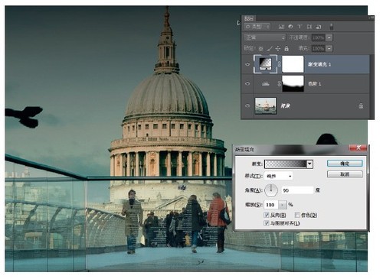Open the gradient preset picker arrow
383x279 pixels.
(309, 164)
